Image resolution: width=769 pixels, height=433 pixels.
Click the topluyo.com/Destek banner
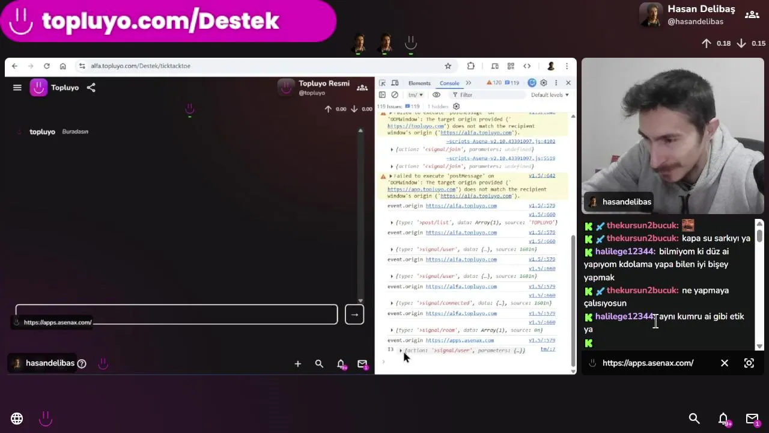(167, 20)
